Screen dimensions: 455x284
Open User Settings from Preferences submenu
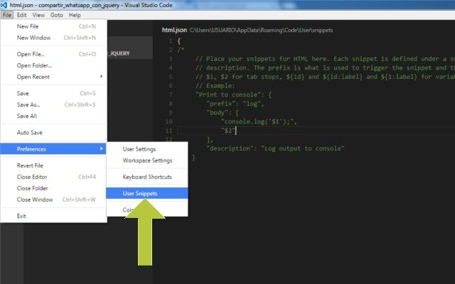pos(147,149)
